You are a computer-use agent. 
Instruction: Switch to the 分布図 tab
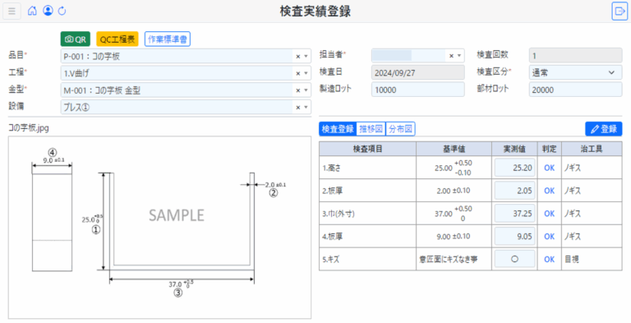(400, 129)
